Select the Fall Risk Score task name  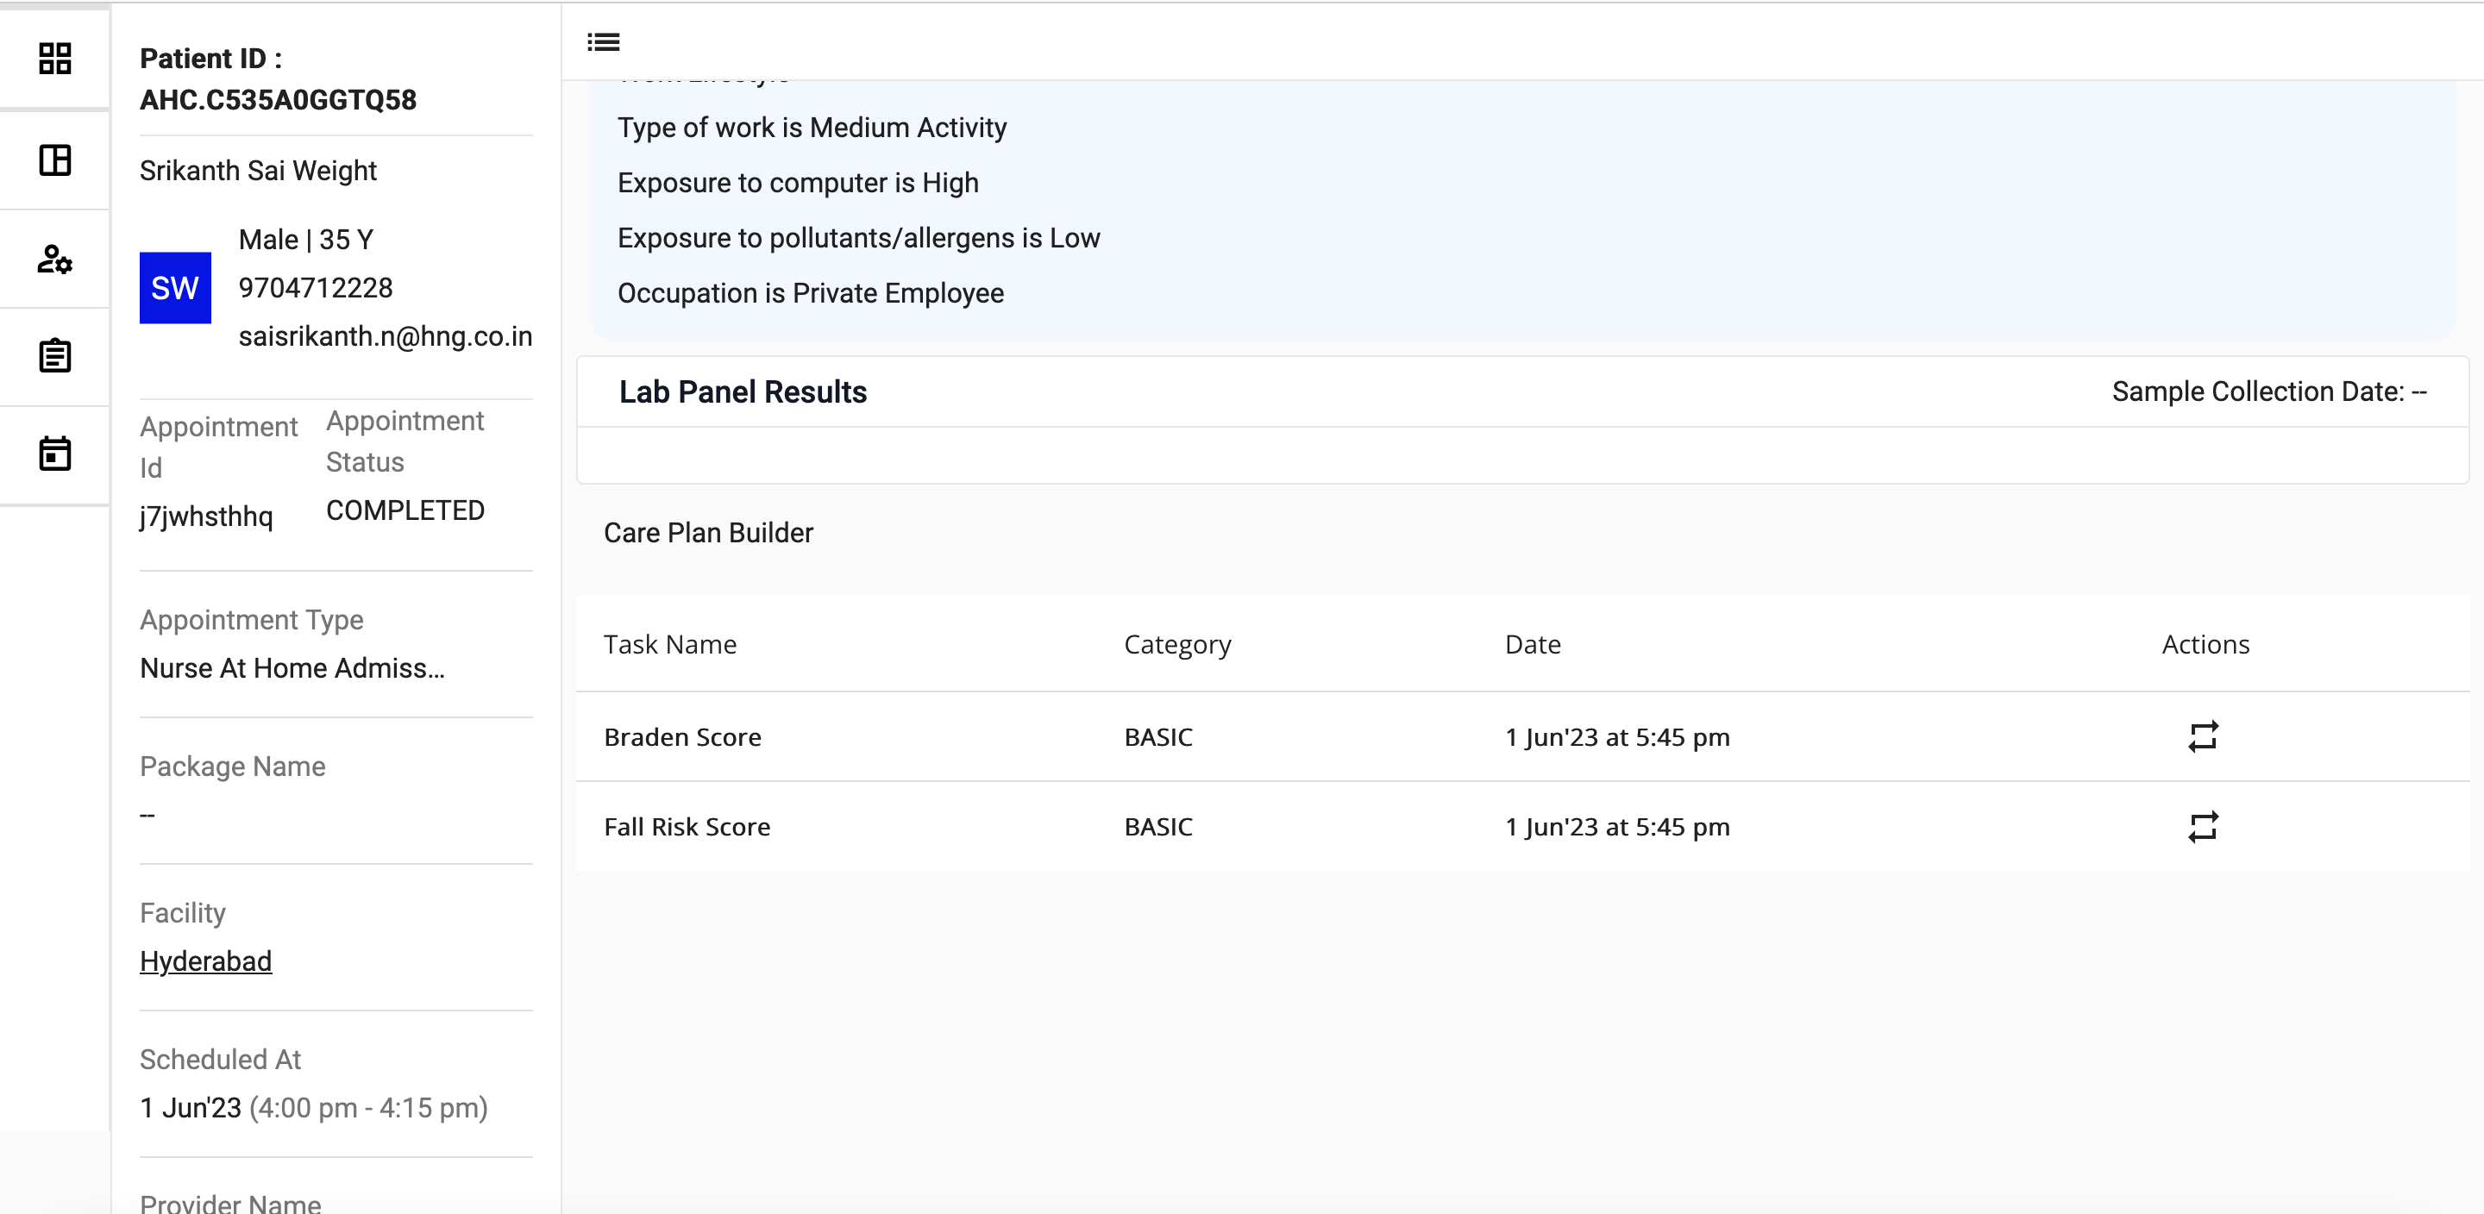pos(687,826)
